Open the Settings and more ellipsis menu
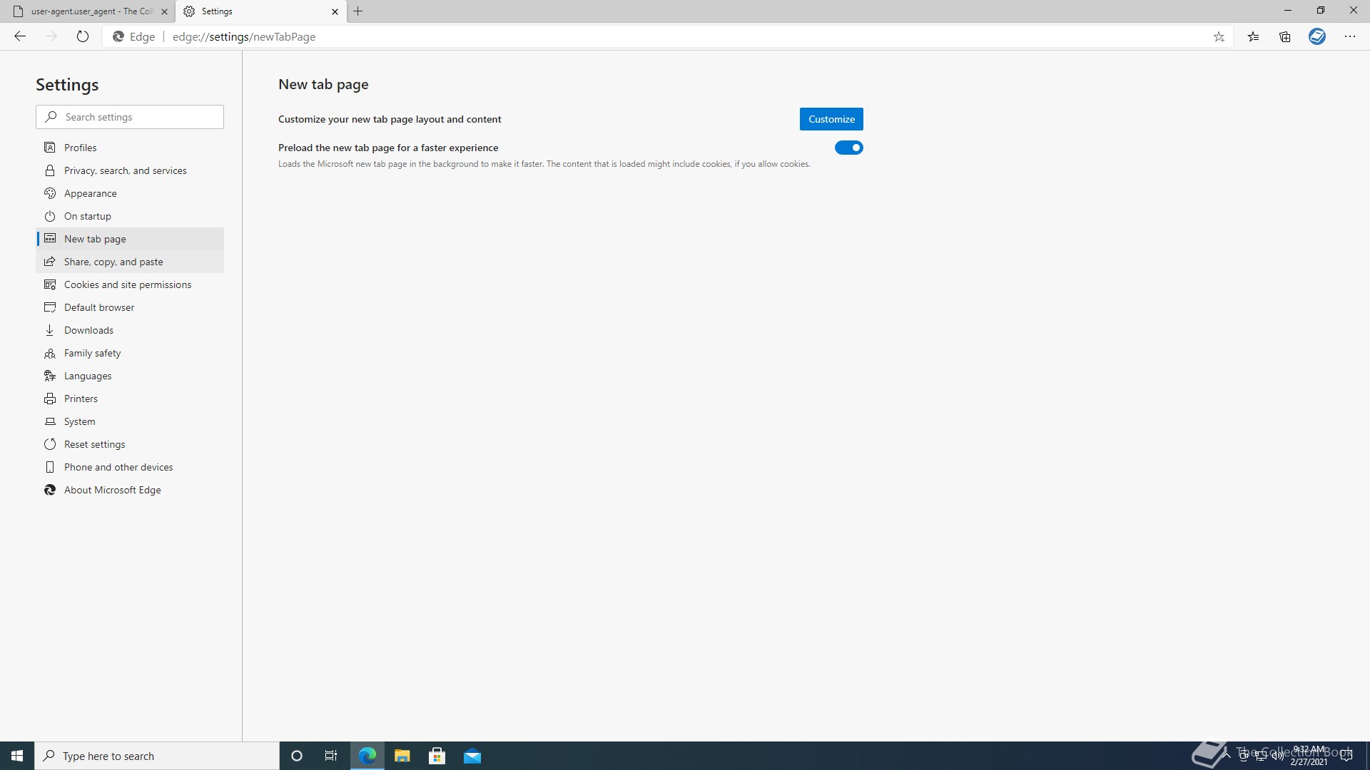The width and height of the screenshot is (1370, 770). [x=1349, y=37]
